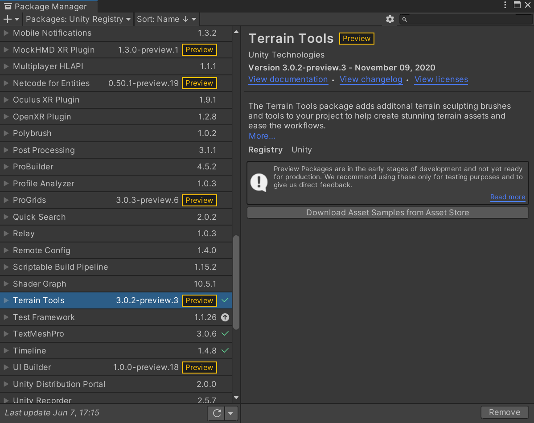Open the add package dropdown arrow

coord(16,20)
